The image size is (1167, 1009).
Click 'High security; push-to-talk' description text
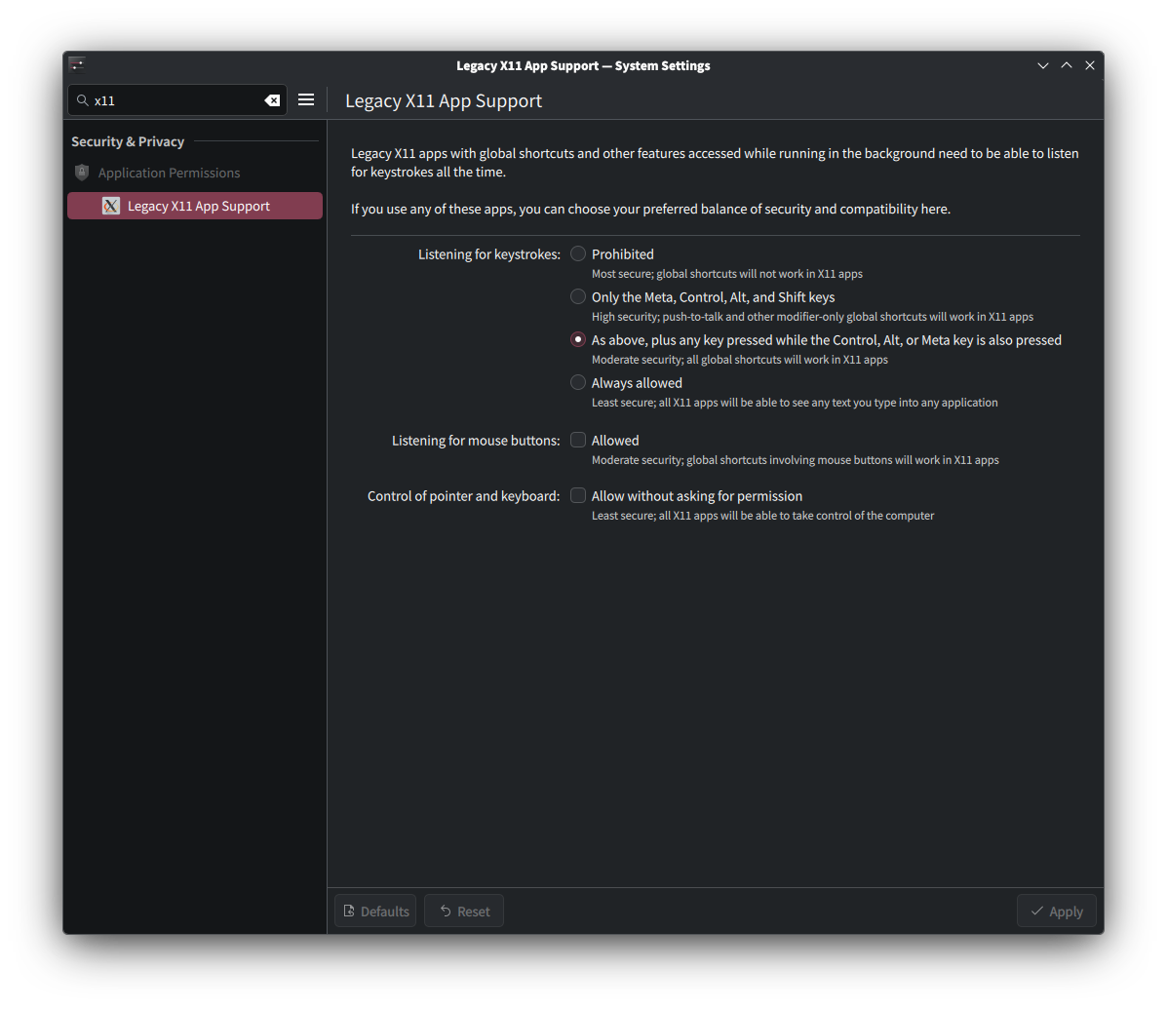click(x=812, y=317)
